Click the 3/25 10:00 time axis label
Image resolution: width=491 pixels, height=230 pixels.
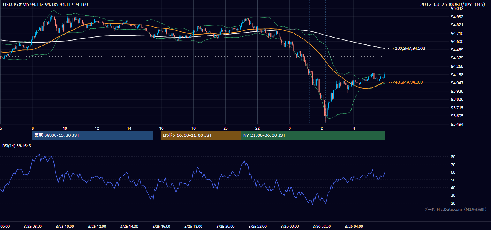pos(65,227)
